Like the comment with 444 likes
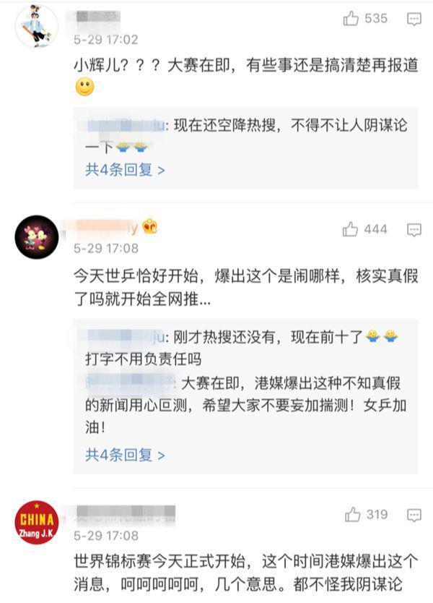433x603 pixels. coord(350,229)
